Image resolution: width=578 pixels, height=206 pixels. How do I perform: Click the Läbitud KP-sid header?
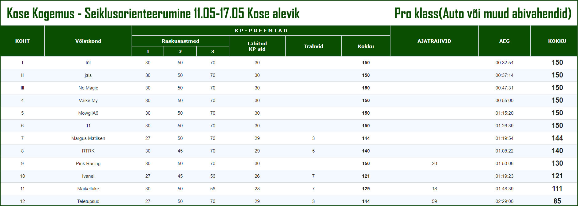click(x=257, y=46)
